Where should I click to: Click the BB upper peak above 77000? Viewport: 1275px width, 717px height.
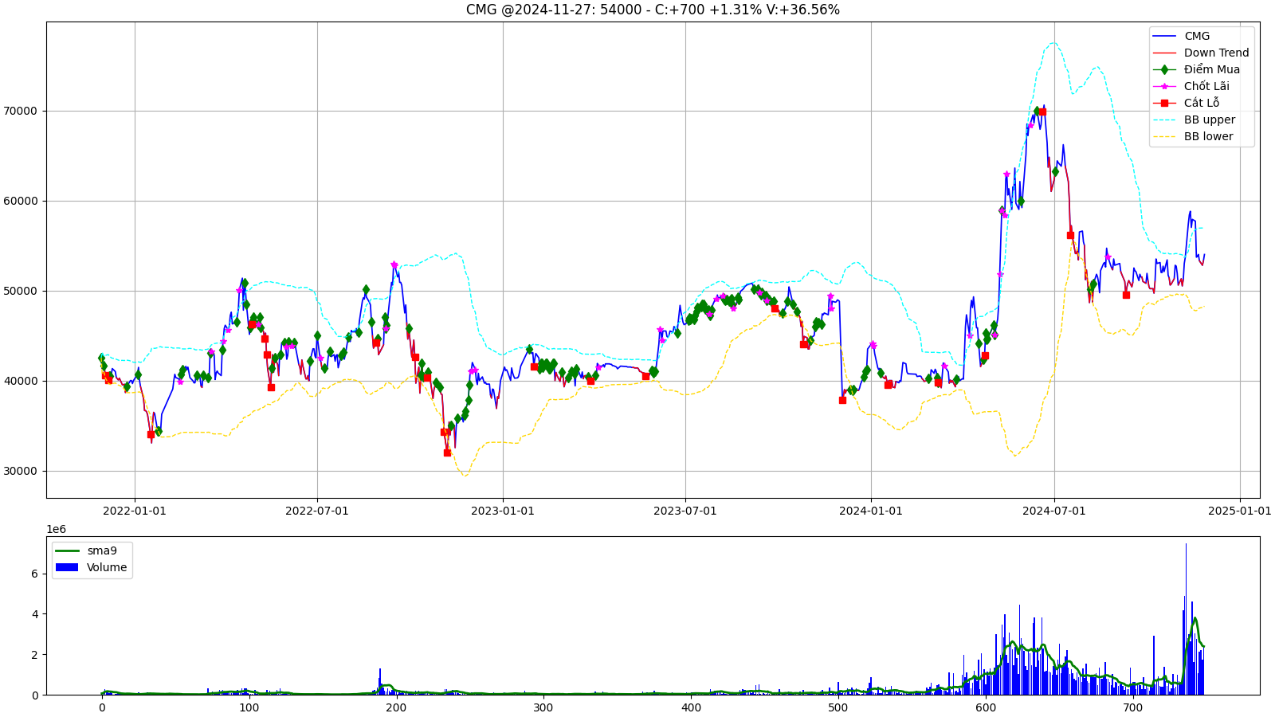pos(1053,43)
